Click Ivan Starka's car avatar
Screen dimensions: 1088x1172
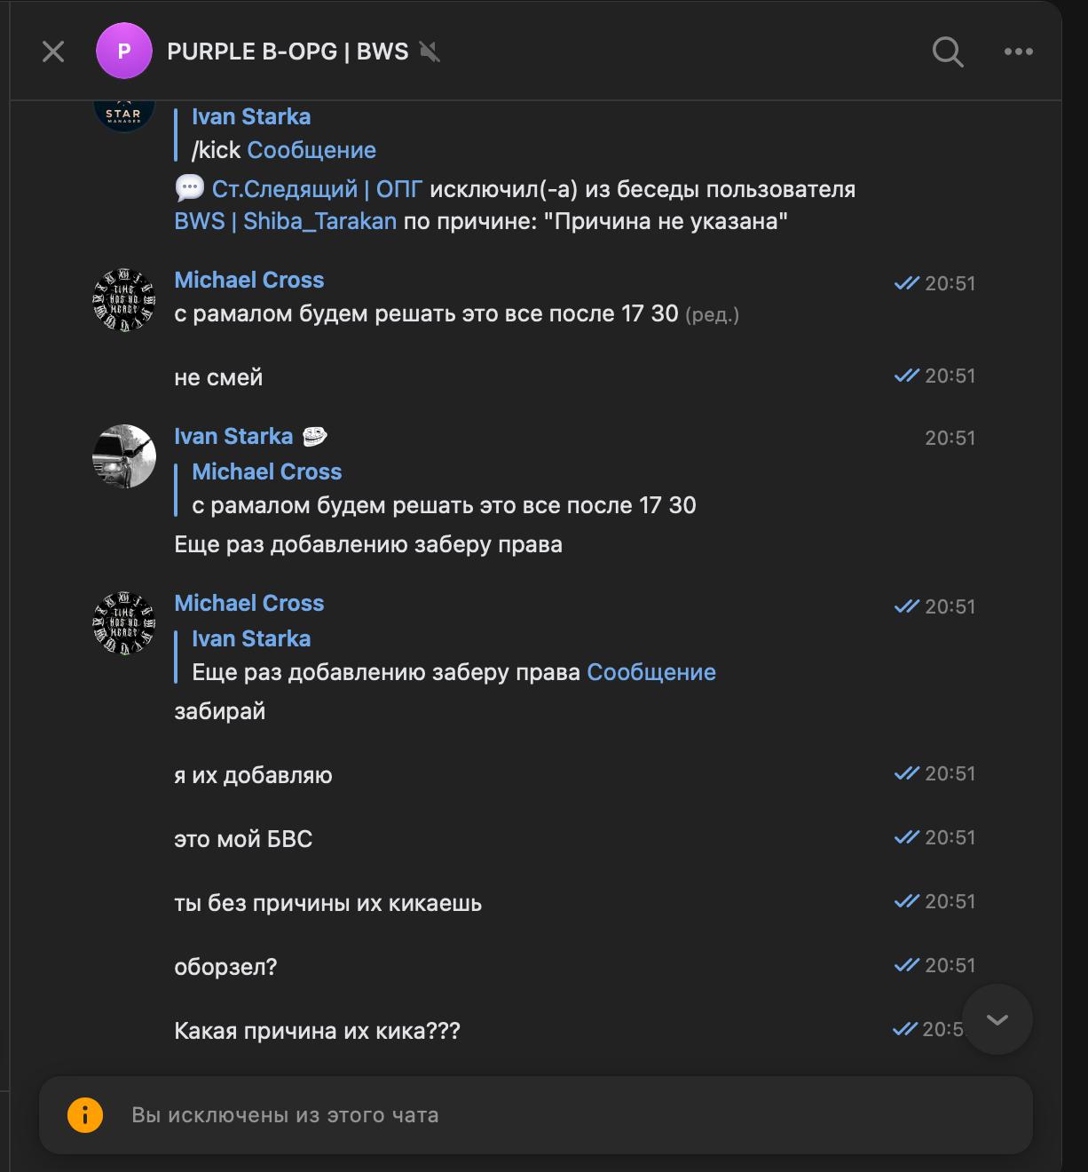click(x=124, y=456)
